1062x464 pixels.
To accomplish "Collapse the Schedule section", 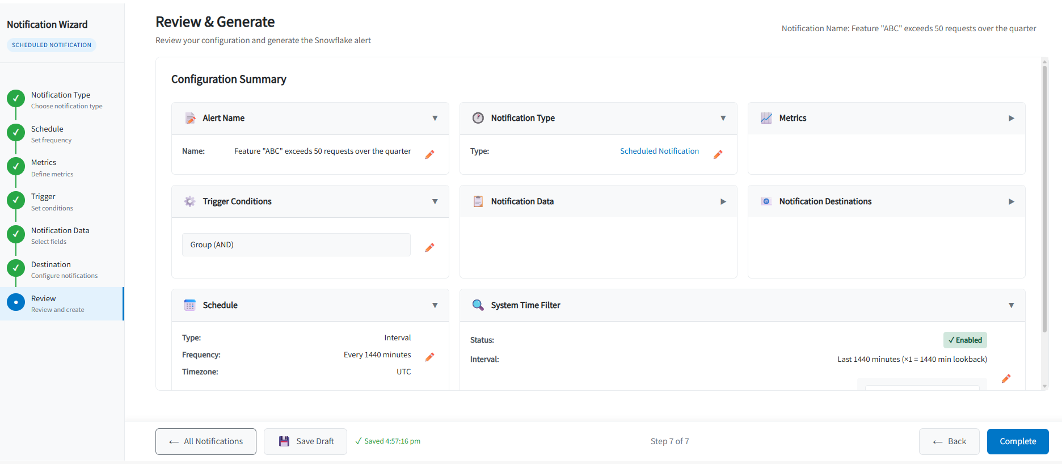I will point(435,305).
